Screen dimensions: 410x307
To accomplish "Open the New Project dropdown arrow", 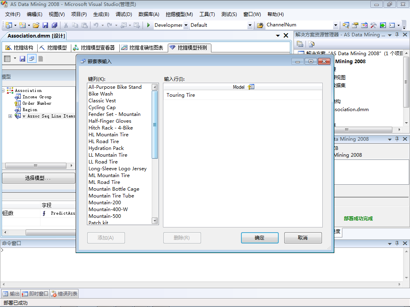I will pyautogui.click(x=15, y=25).
